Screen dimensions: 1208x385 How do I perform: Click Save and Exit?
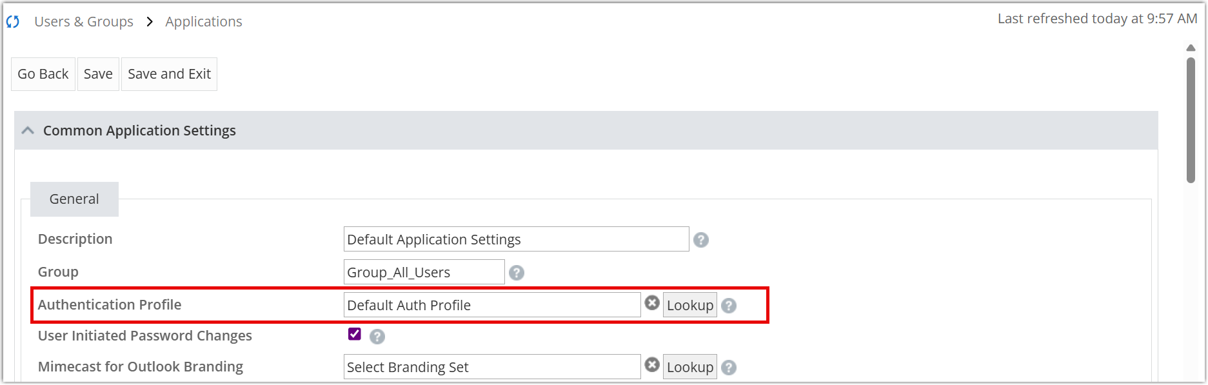coord(169,74)
